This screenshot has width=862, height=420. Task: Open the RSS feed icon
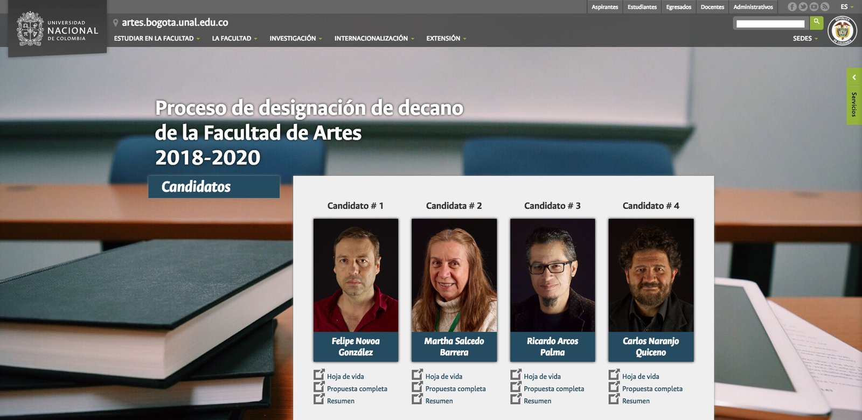[x=824, y=7]
